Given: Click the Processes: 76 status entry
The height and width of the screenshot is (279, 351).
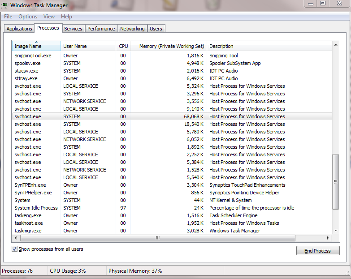Looking at the screenshot, I should coord(17,271).
